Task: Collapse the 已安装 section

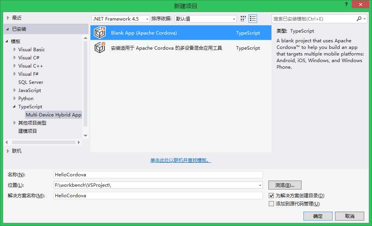Action: tap(7, 29)
